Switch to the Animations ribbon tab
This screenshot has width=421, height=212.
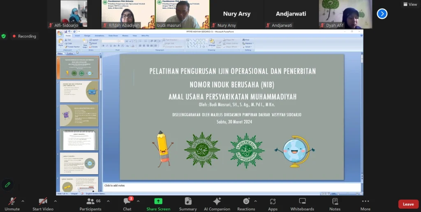coord(99,35)
